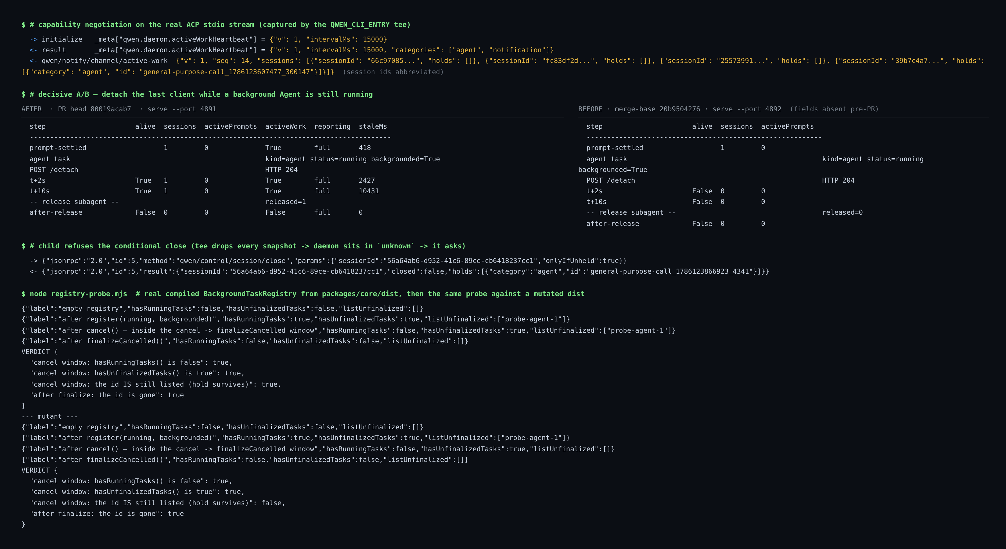The height and width of the screenshot is (549, 1006).
Task: Click the mutant cancel line with empty listUnfinalized
Action: pyautogui.click(x=318, y=449)
